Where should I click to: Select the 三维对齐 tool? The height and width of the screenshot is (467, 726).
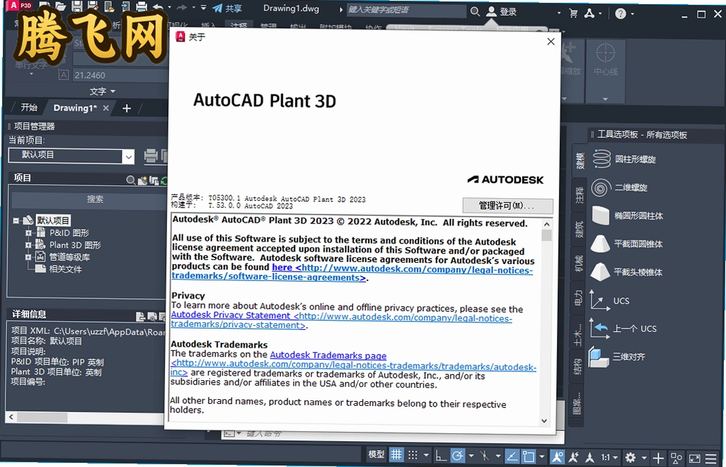[x=617, y=357]
